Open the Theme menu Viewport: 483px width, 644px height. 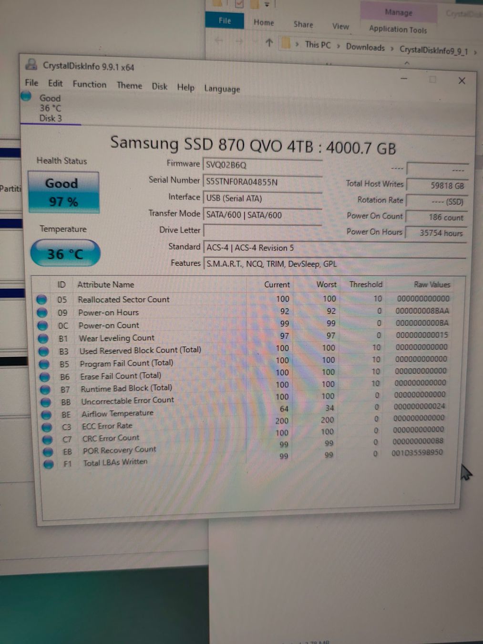129,85
